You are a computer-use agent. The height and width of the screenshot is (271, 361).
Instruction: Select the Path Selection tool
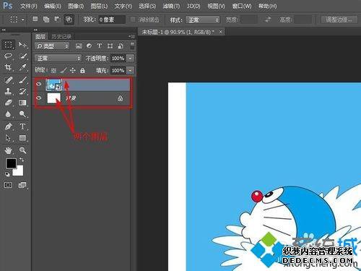[8, 138]
